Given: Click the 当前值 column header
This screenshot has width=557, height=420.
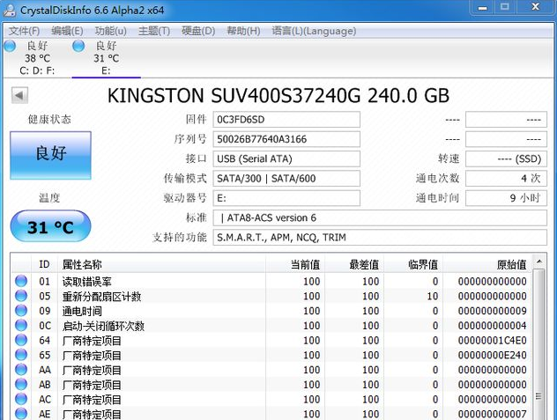Looking at the screenshot, I should click(x=295, y=264).
